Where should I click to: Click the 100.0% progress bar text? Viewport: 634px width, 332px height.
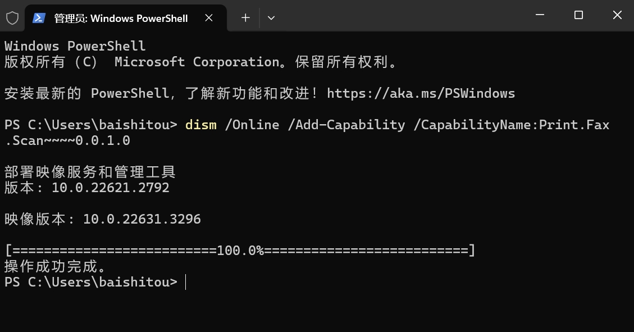240,251
